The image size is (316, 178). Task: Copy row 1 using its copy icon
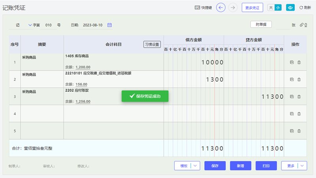[x=292, y=62]
